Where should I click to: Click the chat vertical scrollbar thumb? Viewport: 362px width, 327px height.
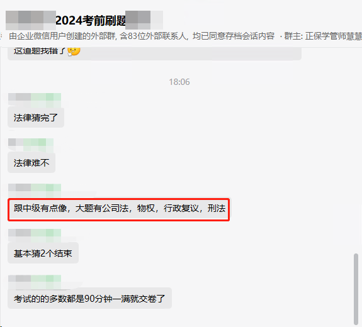tap(356, 289)
